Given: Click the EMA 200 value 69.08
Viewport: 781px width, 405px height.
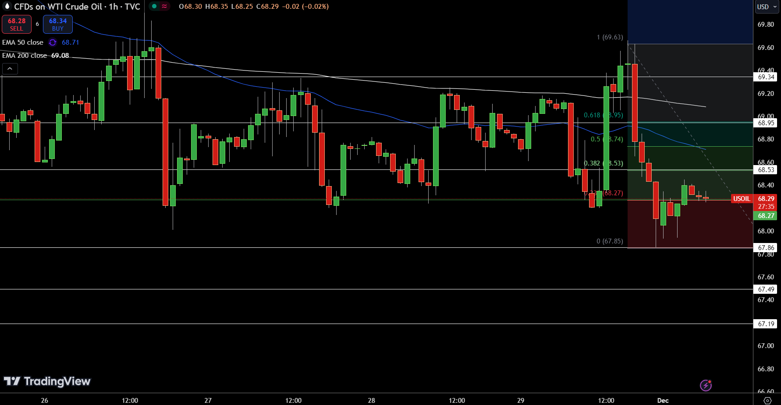Looking at the screenshot, I should click(x=60, y=56).
